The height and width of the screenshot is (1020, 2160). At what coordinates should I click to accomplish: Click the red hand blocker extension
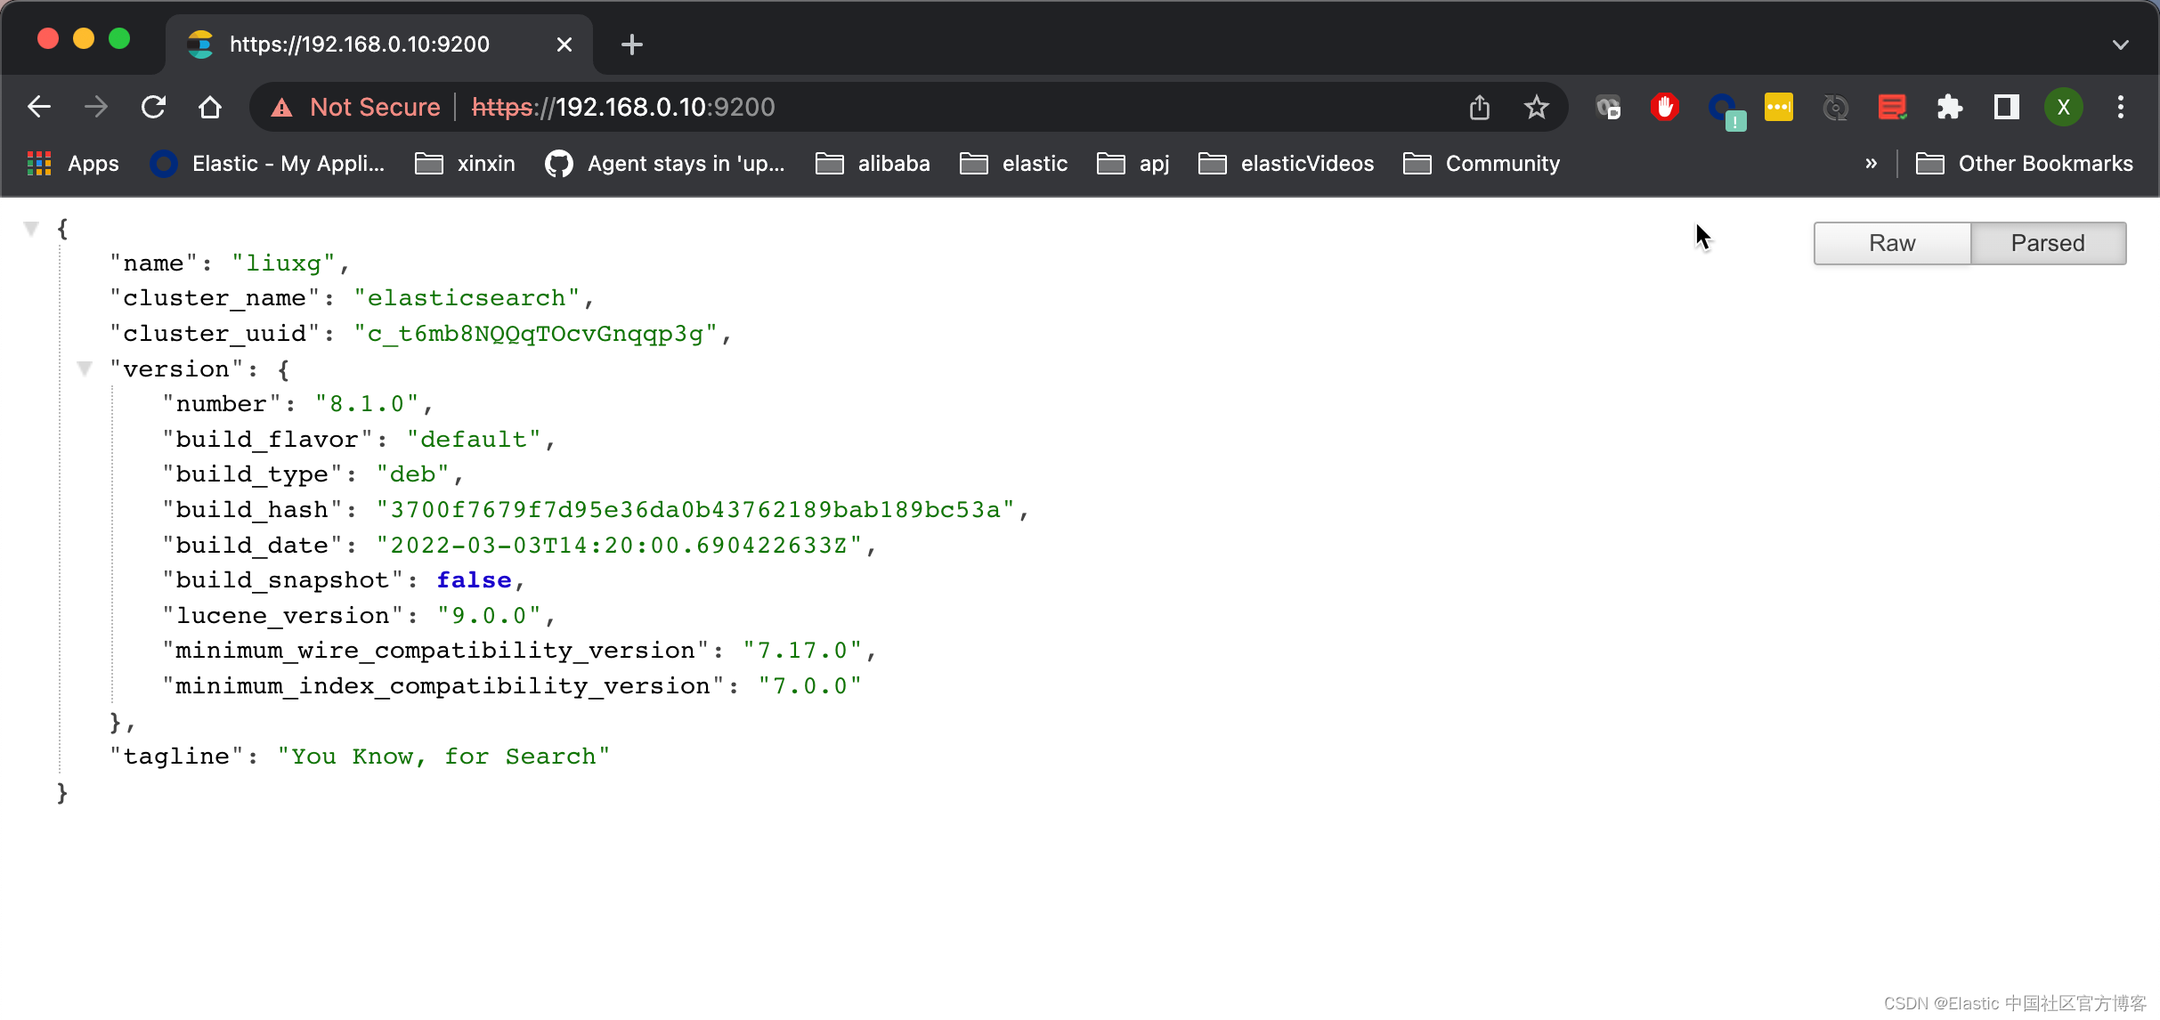1664,107
